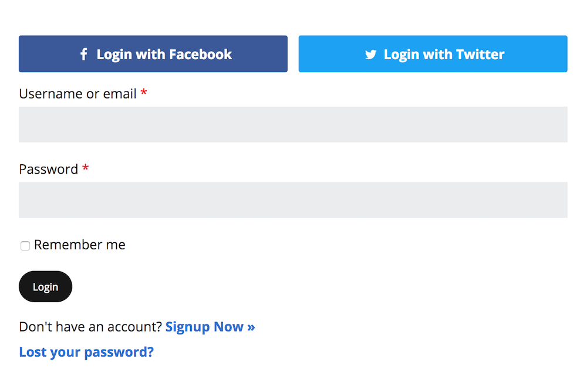Tick the Remember me checkbox
This screenshot has height=389, width=587.
click(x=25, y=246)
